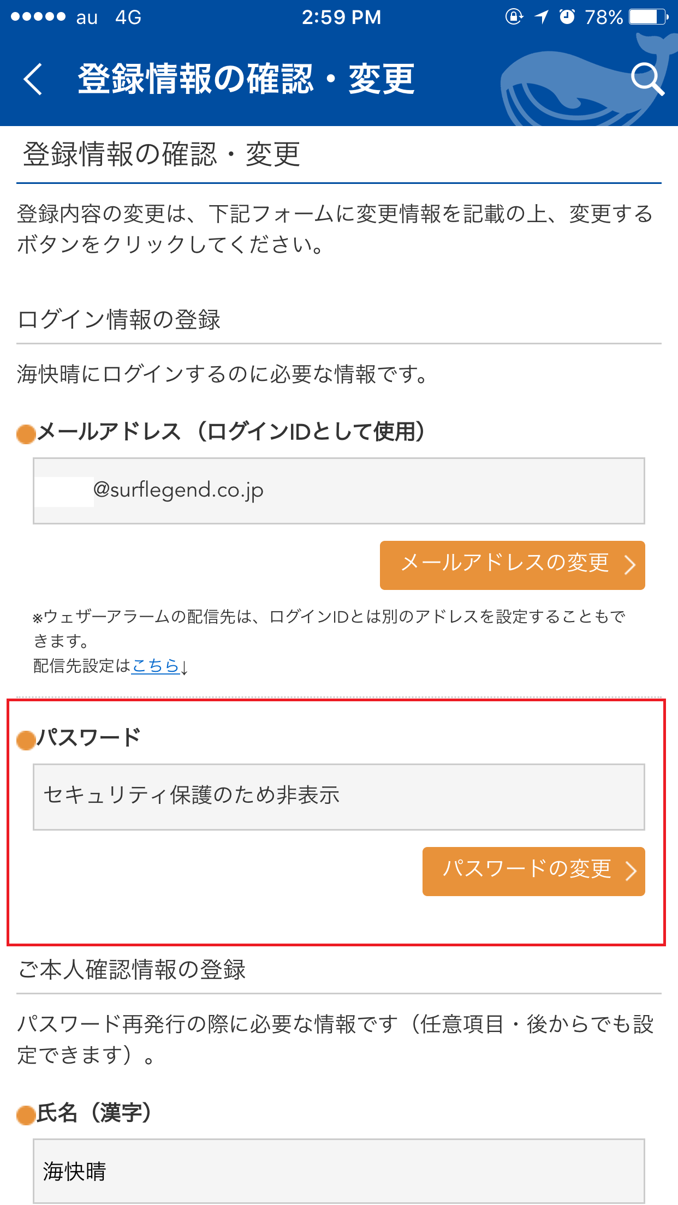Tap orange bullet beside 氏名（漢字） label
The height and width of the screenshot is (1205, 678).
[26, 1115]
